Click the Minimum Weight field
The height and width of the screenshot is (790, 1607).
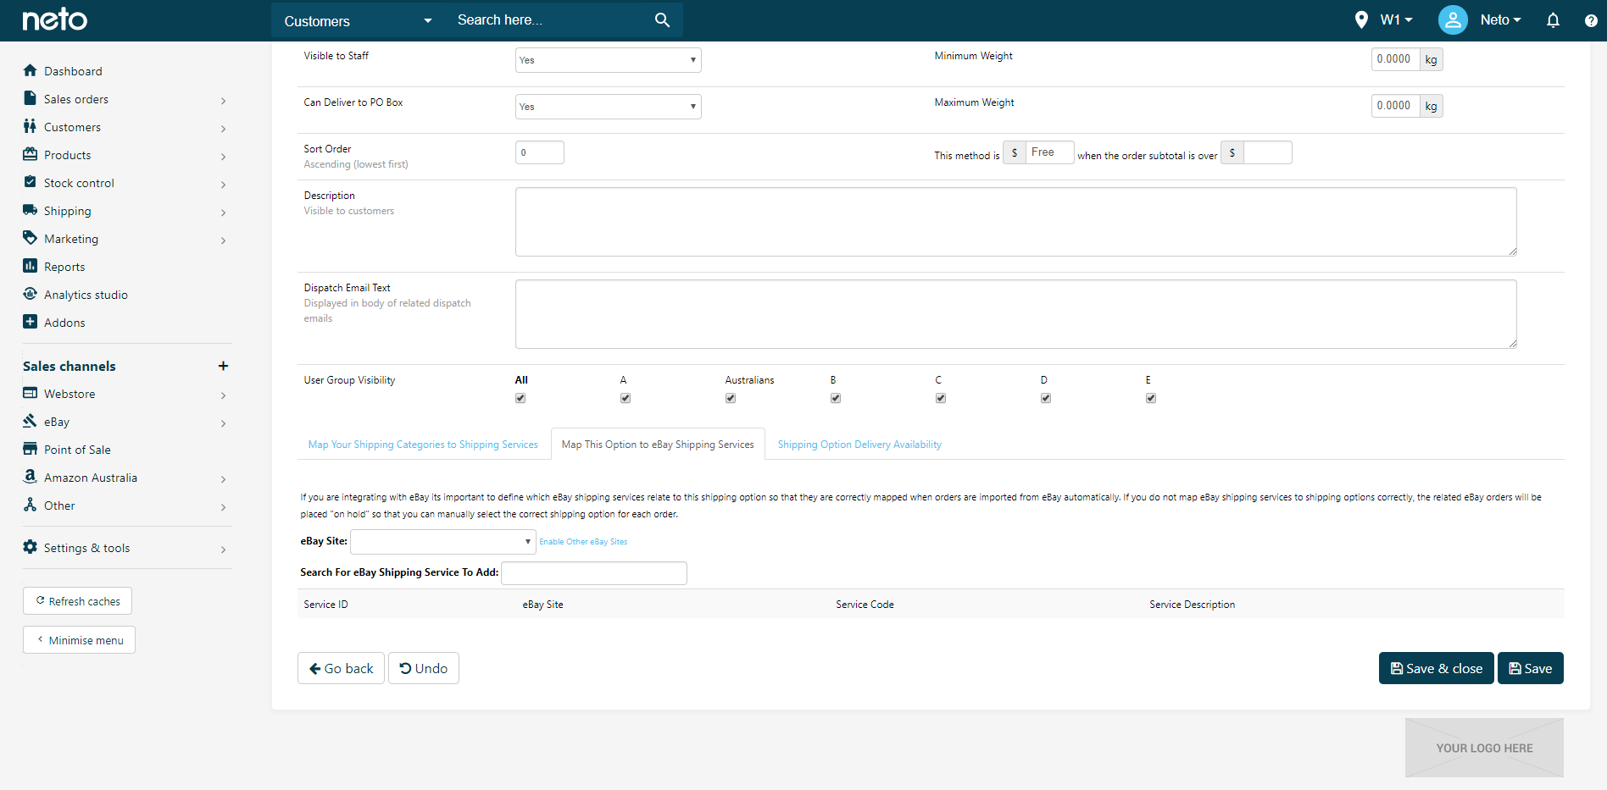(x=1395, y=59)
